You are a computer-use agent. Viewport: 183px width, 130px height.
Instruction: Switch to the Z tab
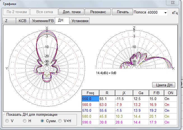tap(6, 21)
